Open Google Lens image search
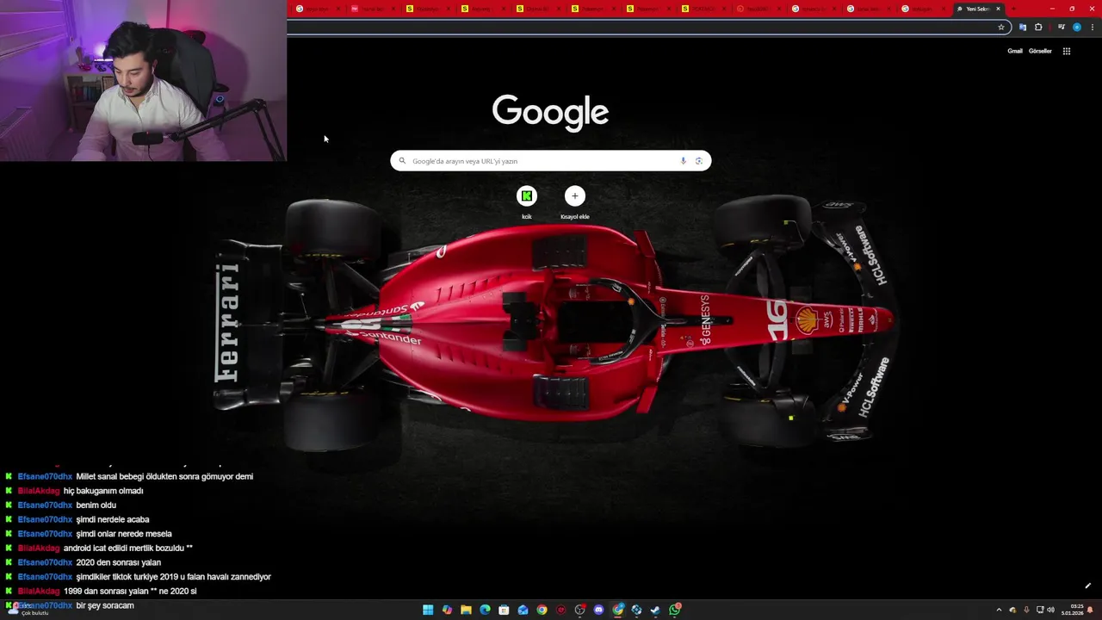 (x=698, y=161)
